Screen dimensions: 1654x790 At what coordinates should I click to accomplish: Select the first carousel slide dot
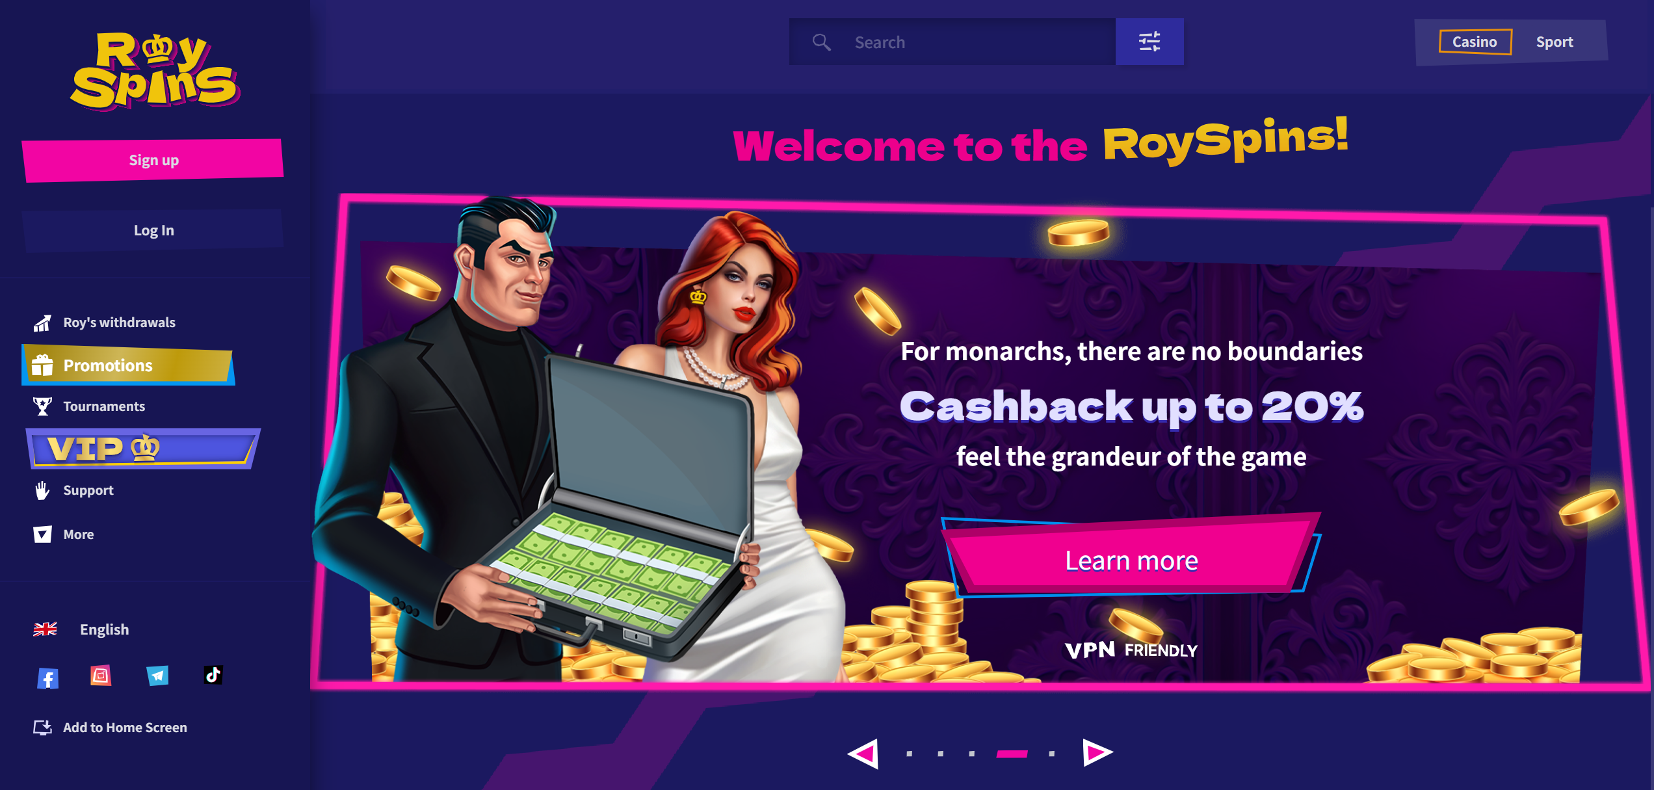pos(910,754)
